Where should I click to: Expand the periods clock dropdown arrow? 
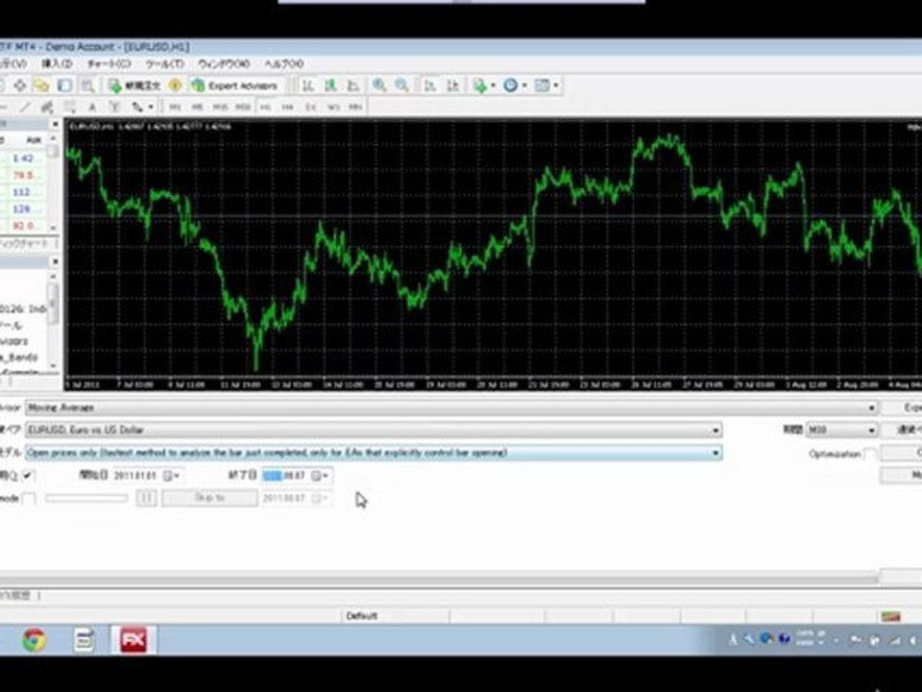[x=524, y=86]
